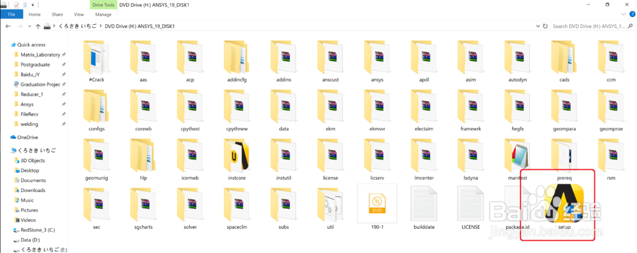
Task: Open the apdl folder
Action: [424, 61]
